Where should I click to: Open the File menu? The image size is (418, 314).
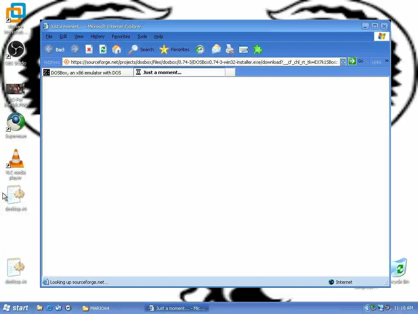pyautogui.click(x=49, y=36)
